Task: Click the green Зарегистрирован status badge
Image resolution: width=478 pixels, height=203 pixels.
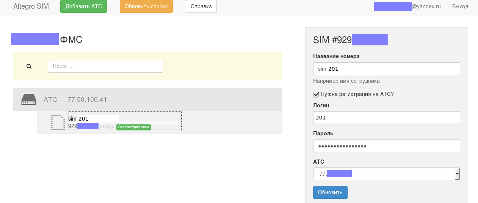Action: 133,127
